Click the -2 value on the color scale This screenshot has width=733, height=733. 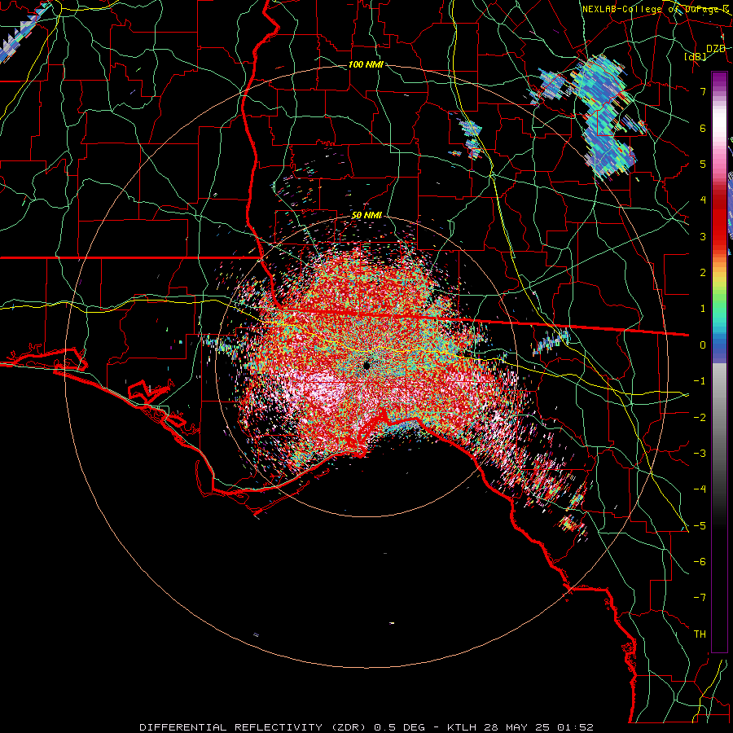coord(700,417)
